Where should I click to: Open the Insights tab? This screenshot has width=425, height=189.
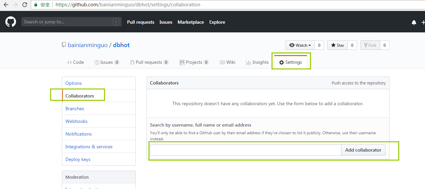click(257, 62)
